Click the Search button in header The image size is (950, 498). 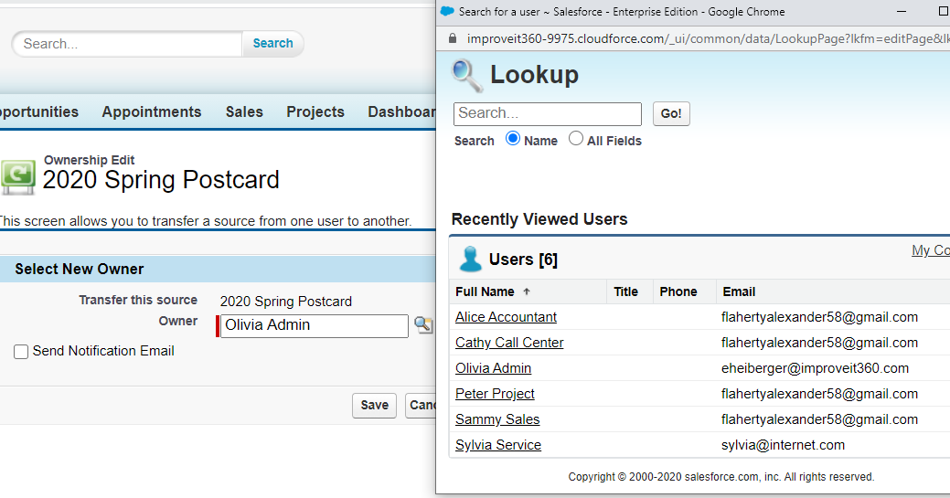click(272, 44)
